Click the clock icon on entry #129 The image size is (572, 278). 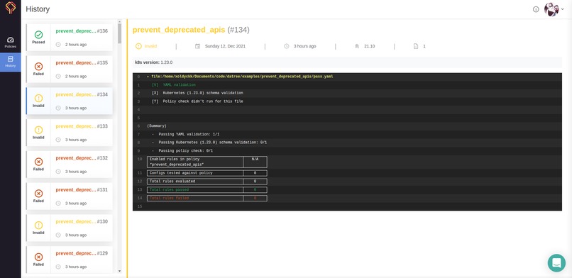point(58,267)
